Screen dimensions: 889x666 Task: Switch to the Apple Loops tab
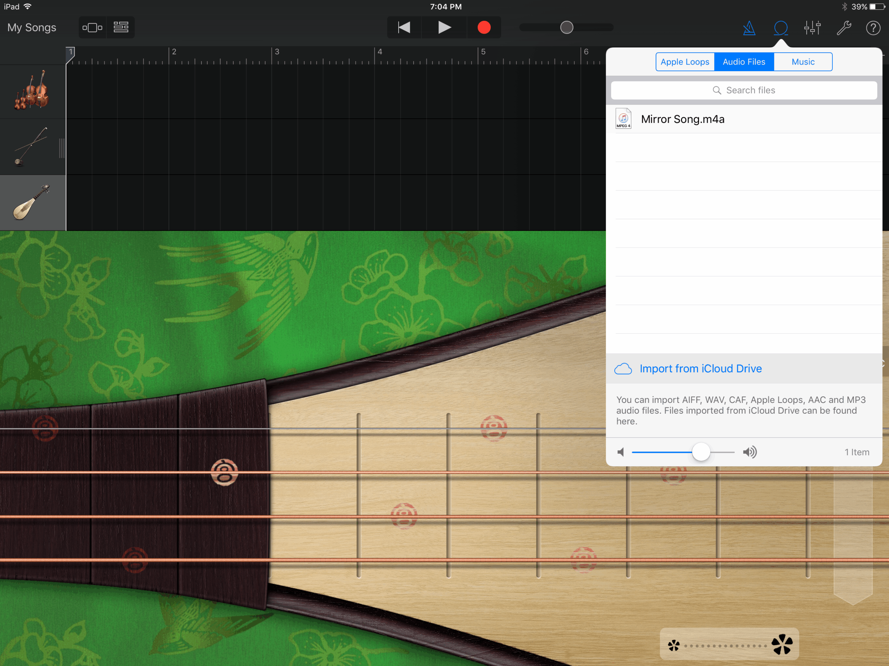coord(685,62)
